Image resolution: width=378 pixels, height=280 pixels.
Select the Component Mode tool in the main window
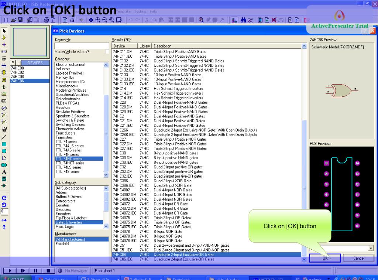4,38
